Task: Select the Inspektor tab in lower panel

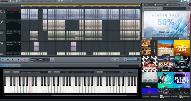Action: [x=17, y=66]
